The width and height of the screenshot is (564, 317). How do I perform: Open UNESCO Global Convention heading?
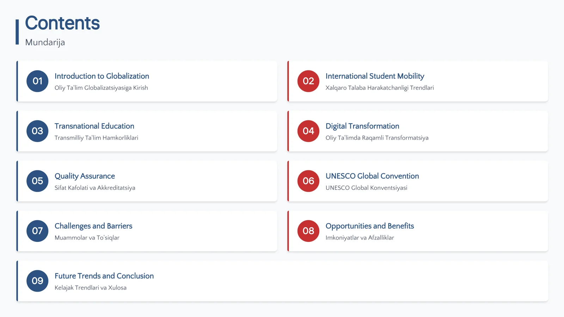[372, 176]
